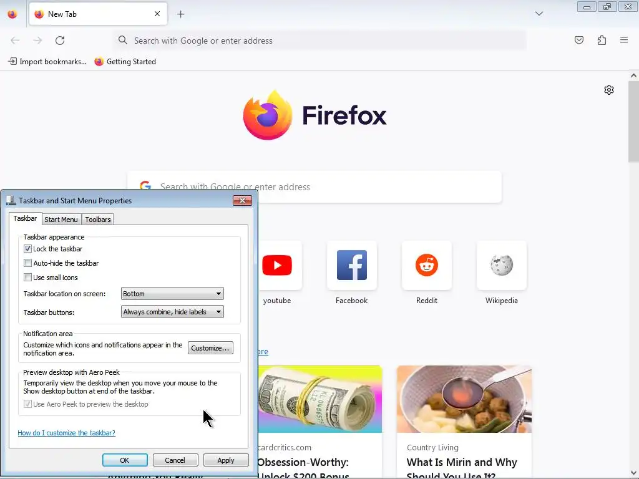Screen dimensions: 639x479
Task: Close the New Tab tab
Action: [x=157, y=14]
